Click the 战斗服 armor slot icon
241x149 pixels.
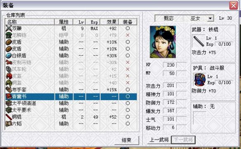pos(200,80)
